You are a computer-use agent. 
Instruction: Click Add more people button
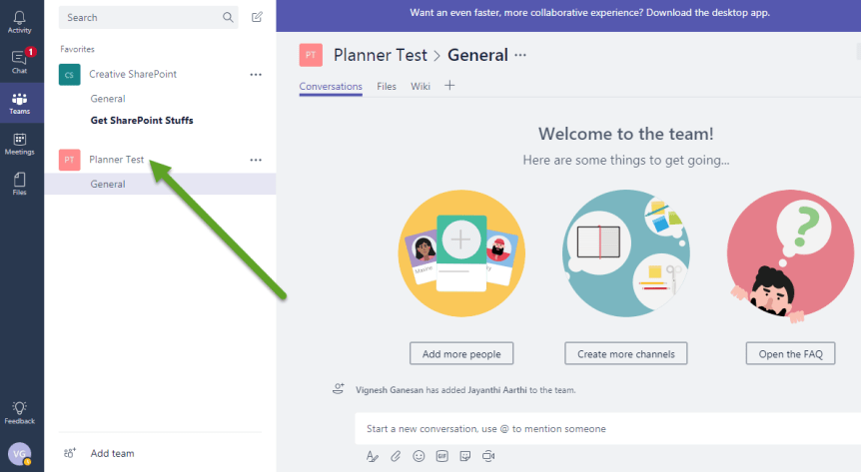tap(460, 353)
